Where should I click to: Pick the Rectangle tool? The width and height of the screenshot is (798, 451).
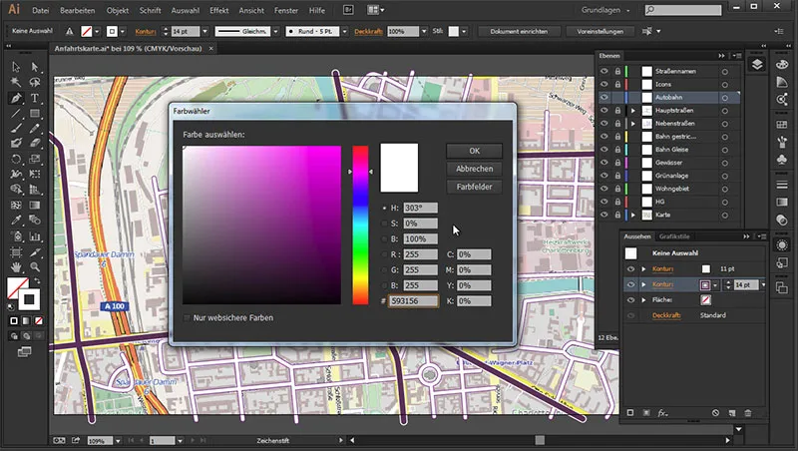(x=35, y=113)
